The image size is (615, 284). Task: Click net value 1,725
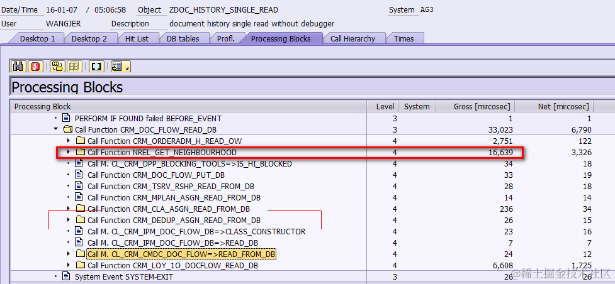581,266
